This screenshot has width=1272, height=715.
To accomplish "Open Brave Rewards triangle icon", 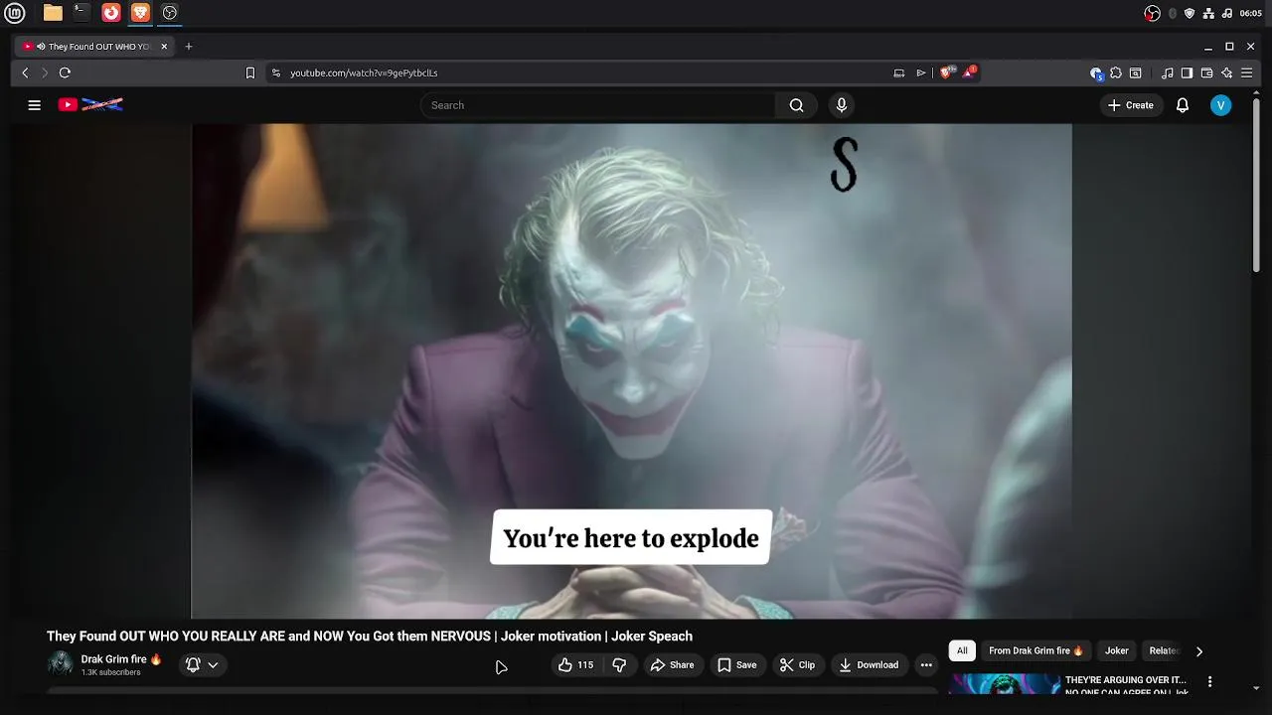I will tap(969, 72).
